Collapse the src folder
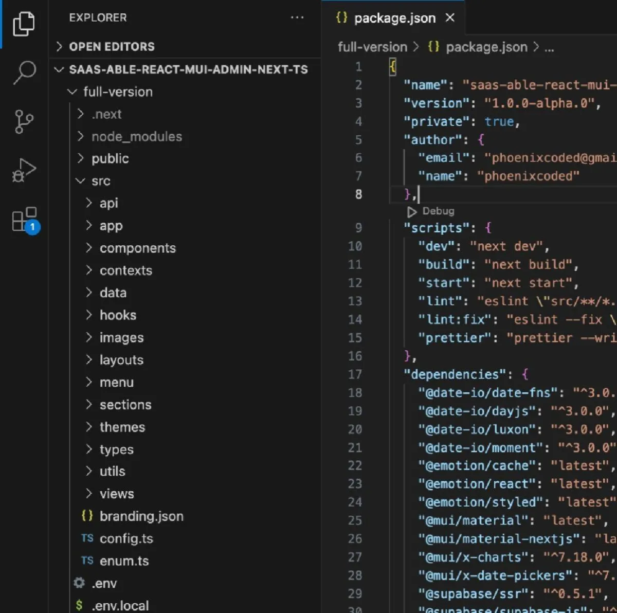Viewport: 617px width, 613px height. coord(101,181)
